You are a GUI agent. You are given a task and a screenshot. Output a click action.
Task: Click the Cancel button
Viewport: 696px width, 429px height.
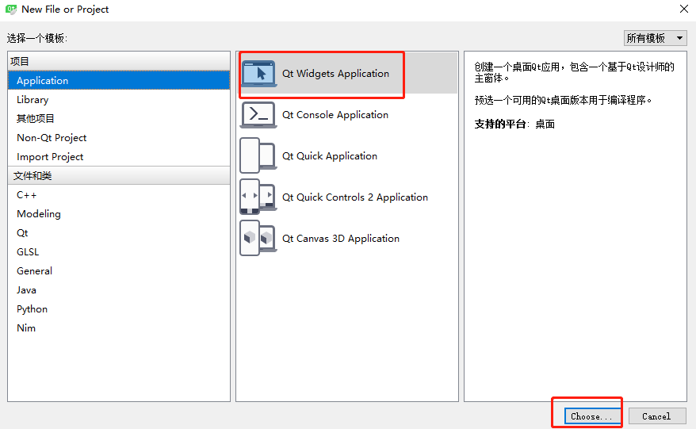[656, 416]
